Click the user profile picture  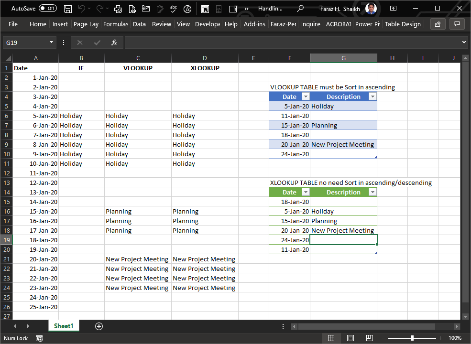click(x=371, y=9)
